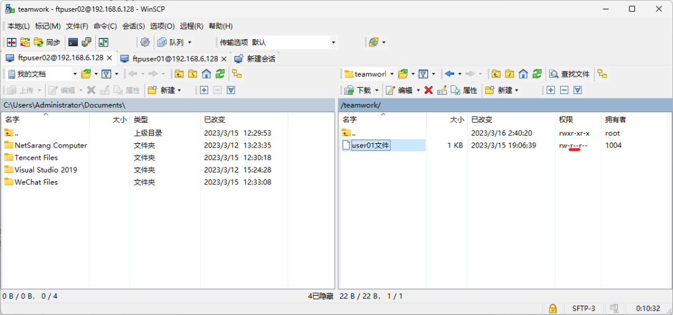
Task: Toggle remote directory tree icon
Action: (603, 74)
